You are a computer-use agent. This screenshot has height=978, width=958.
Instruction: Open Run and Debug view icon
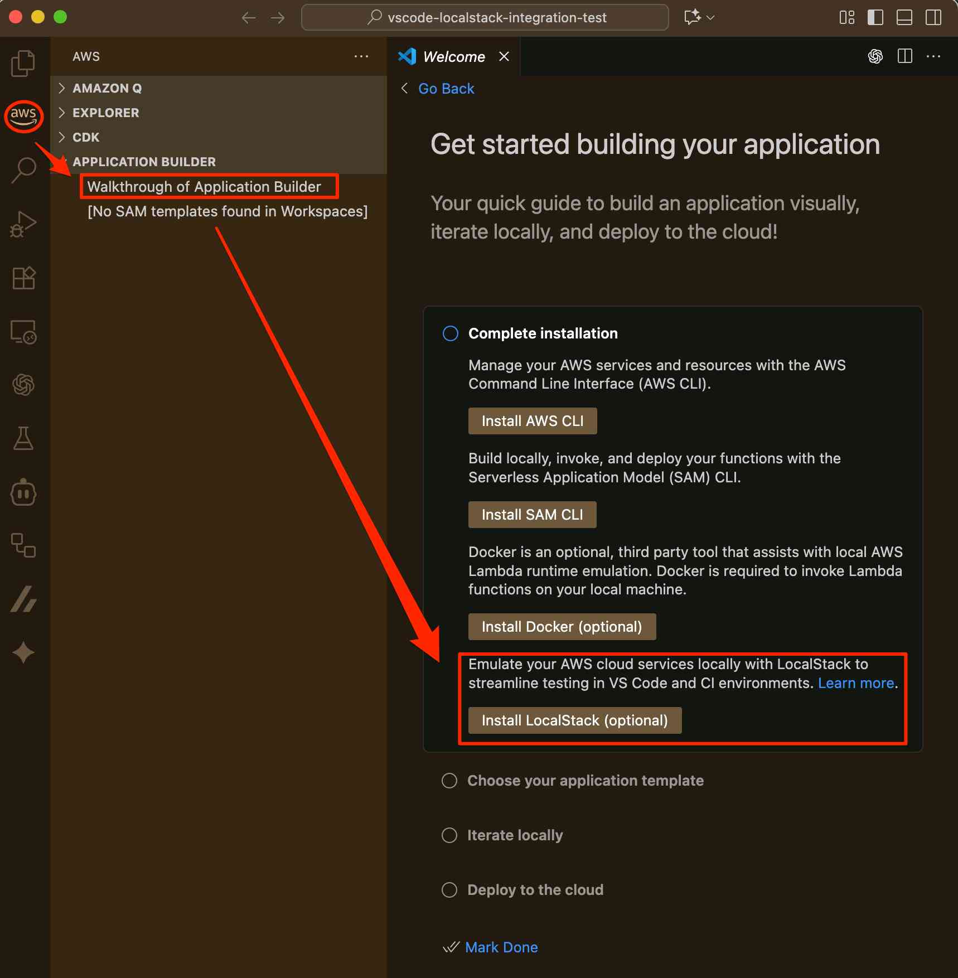pos(23,224)
